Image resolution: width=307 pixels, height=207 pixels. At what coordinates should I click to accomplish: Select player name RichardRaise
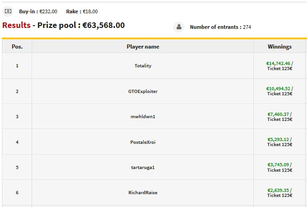coord(143,193)
